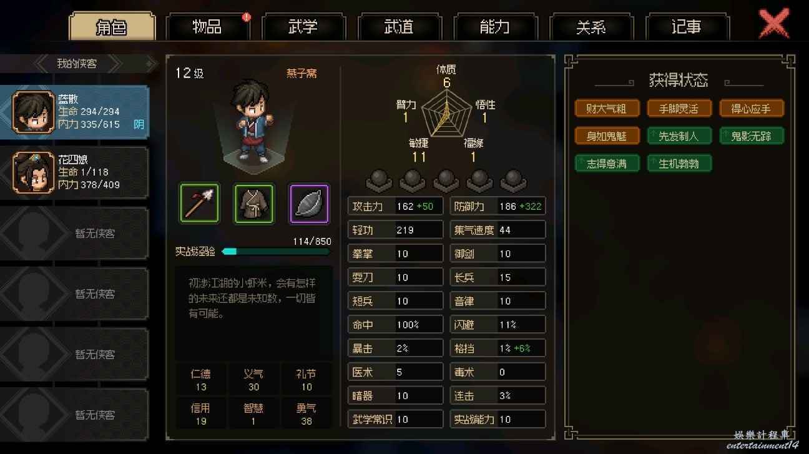Click the 生机勃勃 status tag
809x454 pixels.
[679, 164]
